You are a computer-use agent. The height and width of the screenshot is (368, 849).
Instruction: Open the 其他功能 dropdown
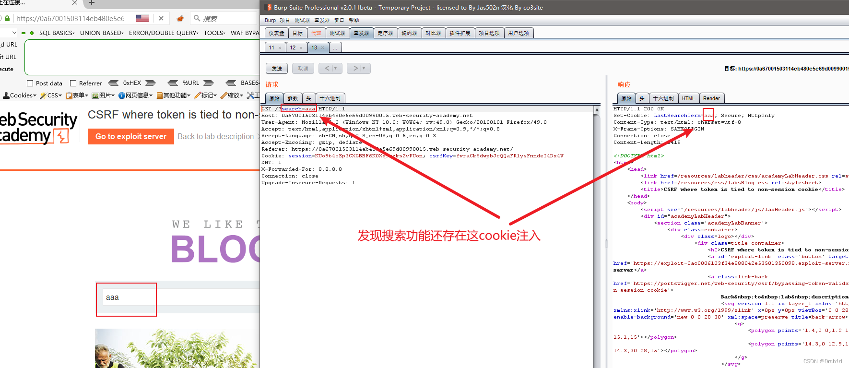pyautogui.click(x=174, y=95)
